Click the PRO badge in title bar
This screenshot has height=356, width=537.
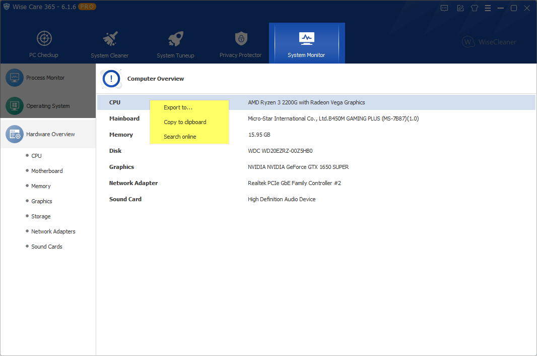(x=87, y=7)
